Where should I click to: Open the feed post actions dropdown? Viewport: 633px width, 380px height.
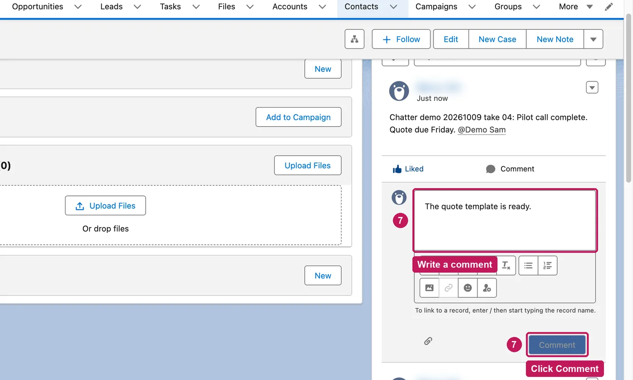[x=592, y=87]
